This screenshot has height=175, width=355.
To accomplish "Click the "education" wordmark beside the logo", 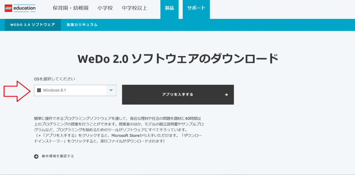I will tap(24, 8).
